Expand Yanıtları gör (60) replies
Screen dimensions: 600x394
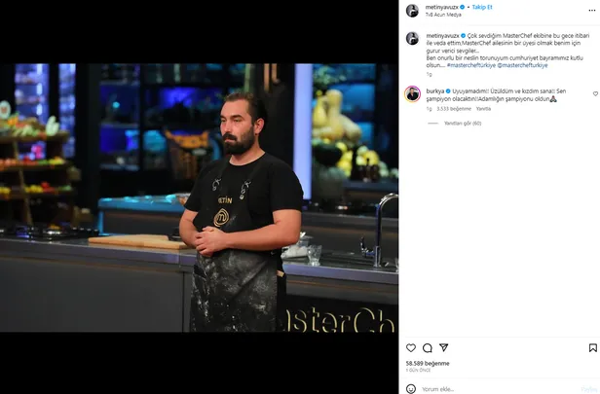(463, 123)
